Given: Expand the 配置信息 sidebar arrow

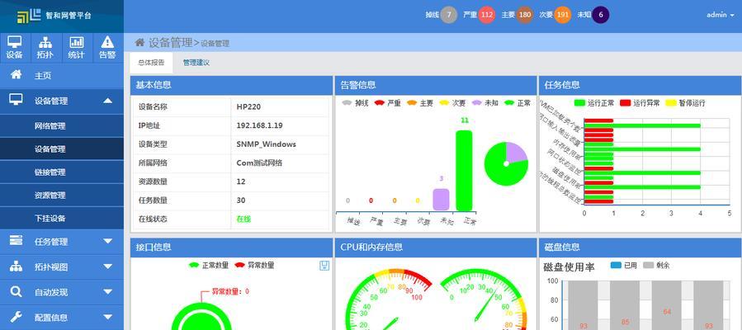Looking at the screenshot, I should (x=108, y=318).
